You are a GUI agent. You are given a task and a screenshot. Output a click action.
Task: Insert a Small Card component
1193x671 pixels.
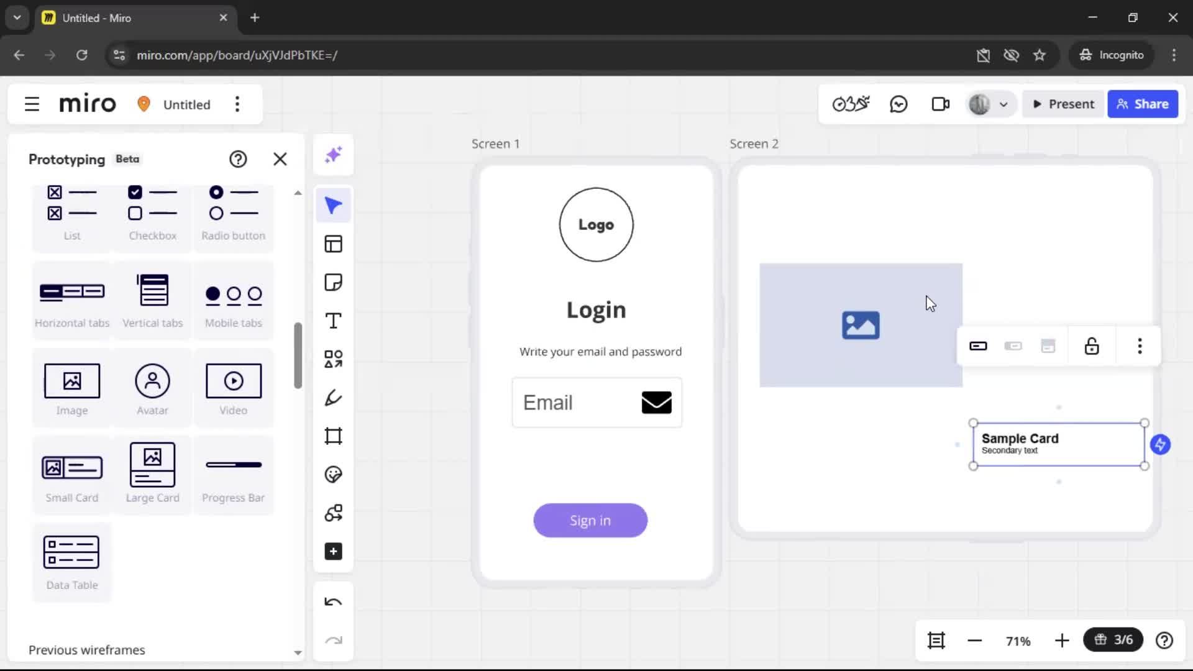pyautogui.click(x=72, y=476)
